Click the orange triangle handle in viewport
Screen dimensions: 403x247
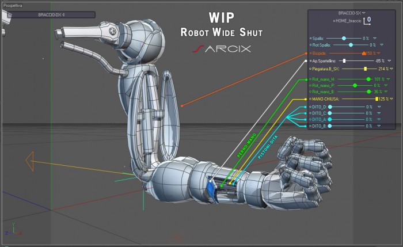(30, 161)
